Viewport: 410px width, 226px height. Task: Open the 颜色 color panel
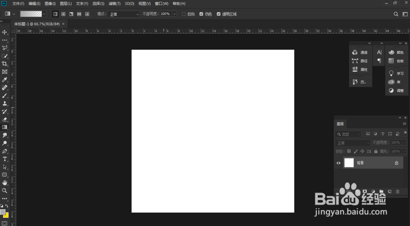[x=396, y=53]
